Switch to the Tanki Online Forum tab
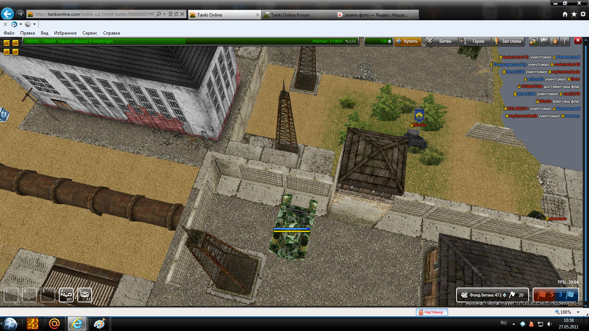This screenshot has width=589, height=331. [x=298, y=15]
